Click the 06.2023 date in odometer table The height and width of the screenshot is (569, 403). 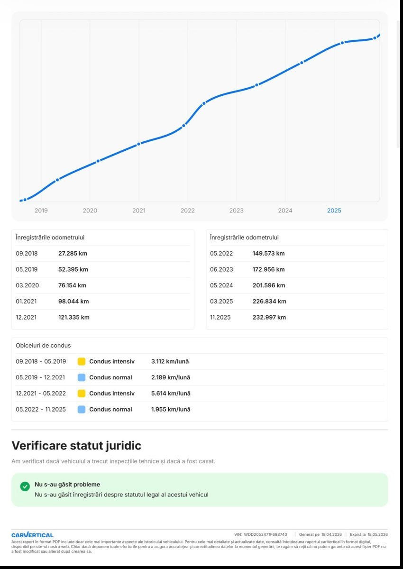click(x=221, y=269)
